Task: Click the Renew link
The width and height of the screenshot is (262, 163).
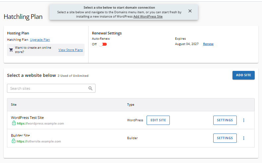Action: coord(208,44)
